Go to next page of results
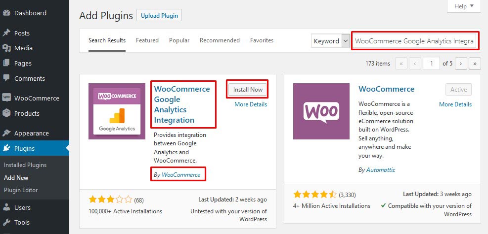 [x=461, y=64]
